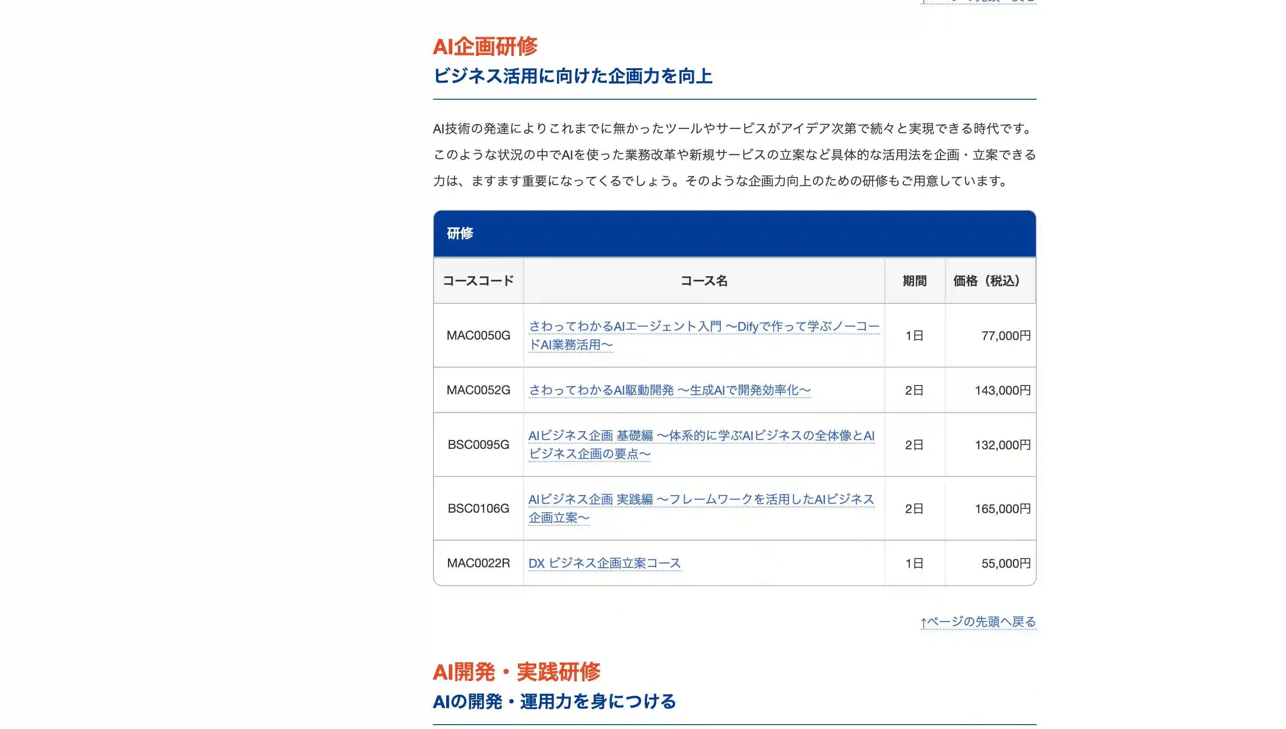Click the price 55,000円
The image size is (1286, 729).
click(1006, 563)
